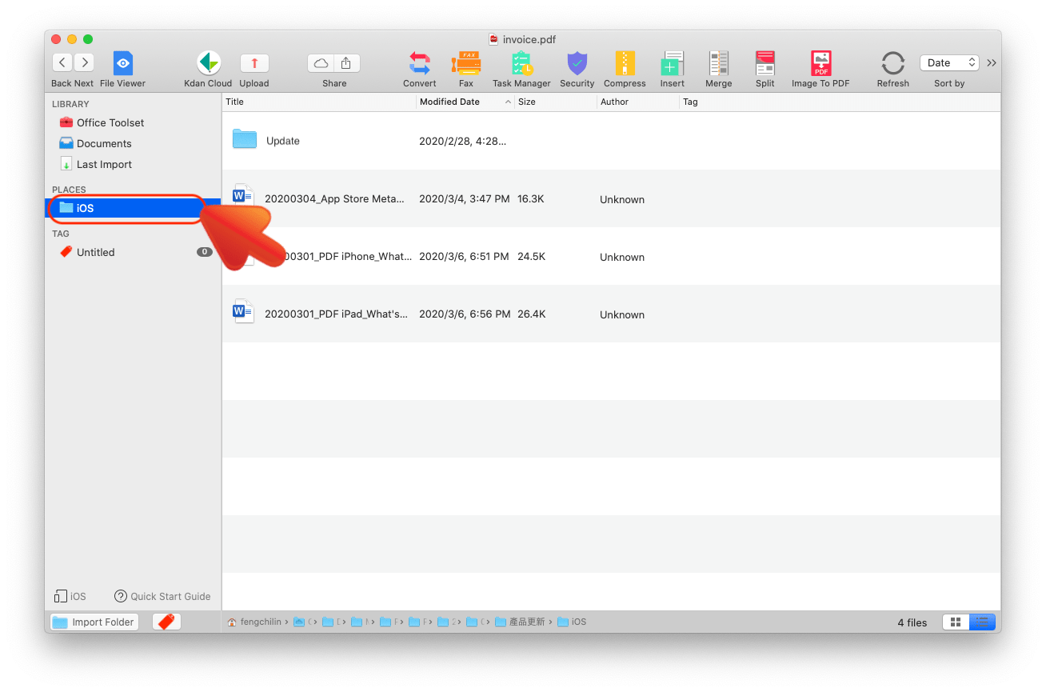Select Documents in the Library sidebar
The width and height of the screenshot is (1046, 692).
[104, 143]
